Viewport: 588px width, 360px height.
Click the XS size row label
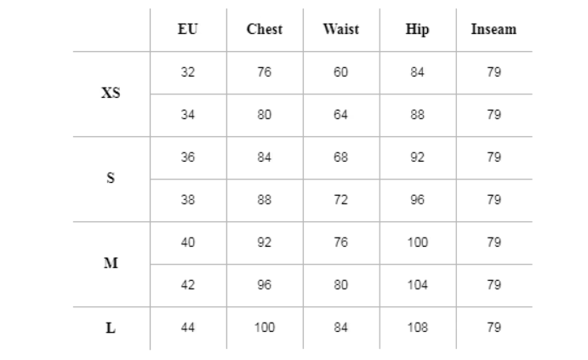pyautogui.click(x=111, y=94)
